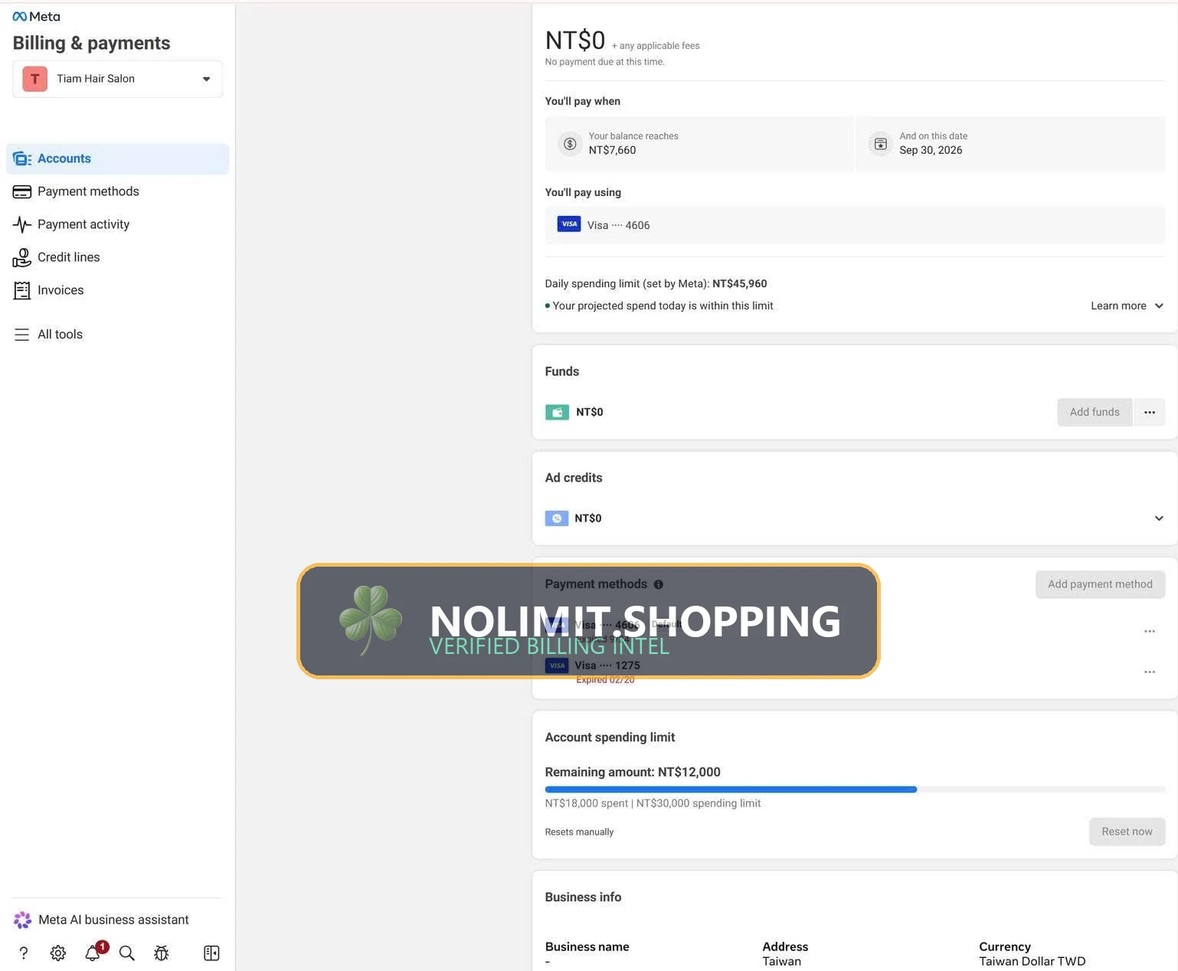This screenshot has width=1178, height=971.
Task: Click the account spending limit progress bar
Action: (x=855, y=790)
